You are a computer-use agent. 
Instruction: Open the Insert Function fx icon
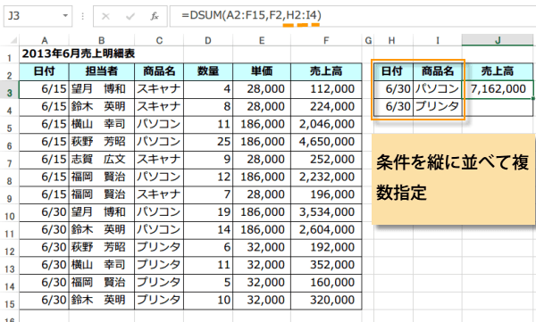155,16
